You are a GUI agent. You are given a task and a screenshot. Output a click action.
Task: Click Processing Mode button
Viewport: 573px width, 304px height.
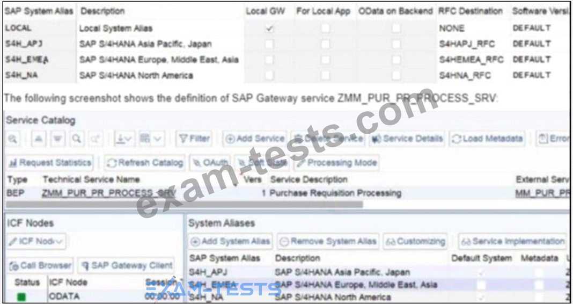[x=336, y=163]
